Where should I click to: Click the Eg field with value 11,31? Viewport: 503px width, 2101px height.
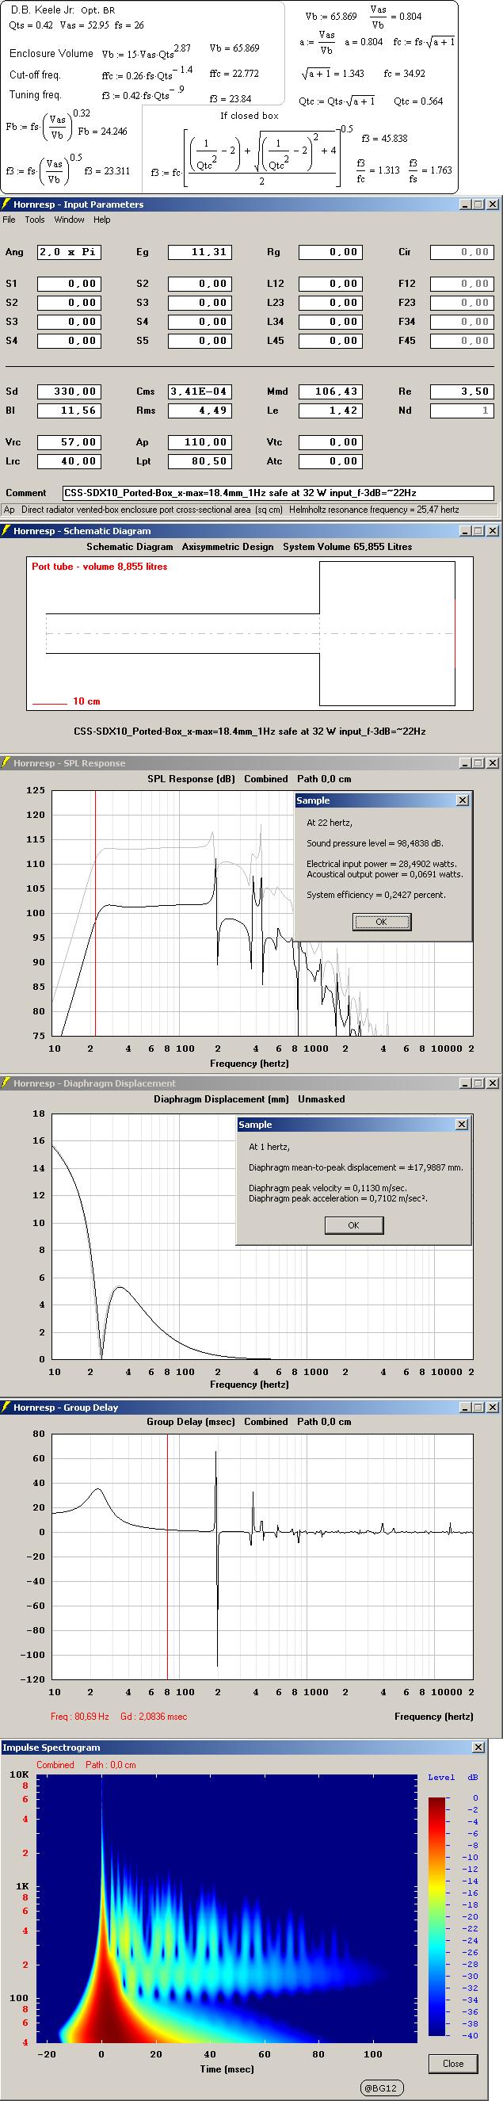(200, 252)
